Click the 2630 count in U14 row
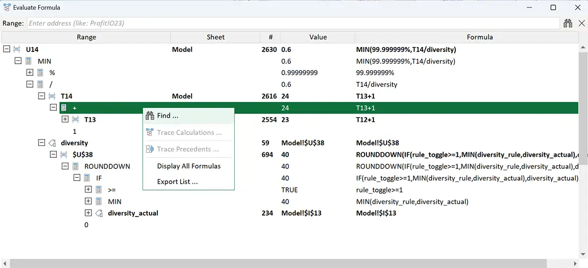This screenshot has height=268, width=588. tap(269, 49)
